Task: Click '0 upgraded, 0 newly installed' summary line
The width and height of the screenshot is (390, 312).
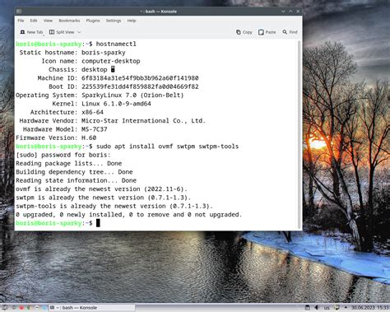Action: click(x=129, y=215)
